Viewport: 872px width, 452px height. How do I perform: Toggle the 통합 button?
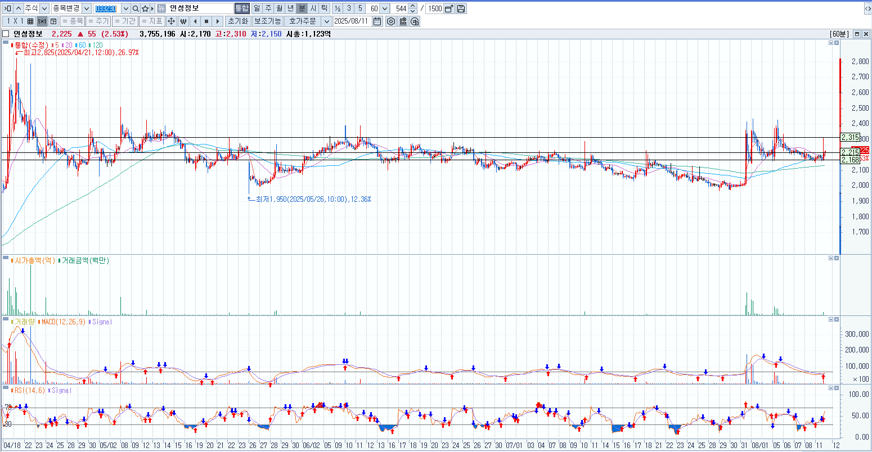(x=242, y=8)
